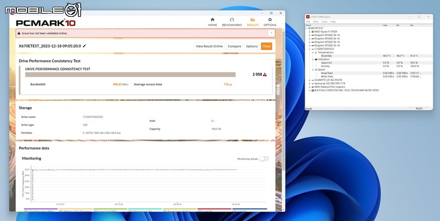
Task: Collapse the Utilization group in HWMonitor
Action: point(313,59)
